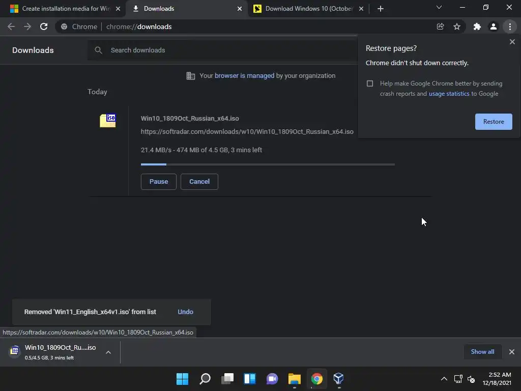Viewport: 521px width, 391px height.
Task: Open Task View on taskbar
Action: click(227, 379)
